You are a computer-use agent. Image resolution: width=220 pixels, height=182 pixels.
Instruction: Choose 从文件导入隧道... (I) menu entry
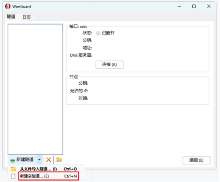click(46, 169)
